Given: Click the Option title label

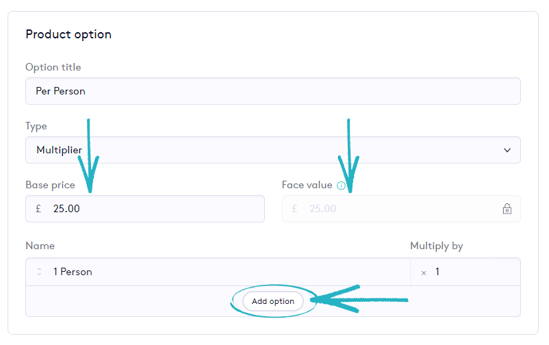Looking at the screenshot, I should 53,67.
